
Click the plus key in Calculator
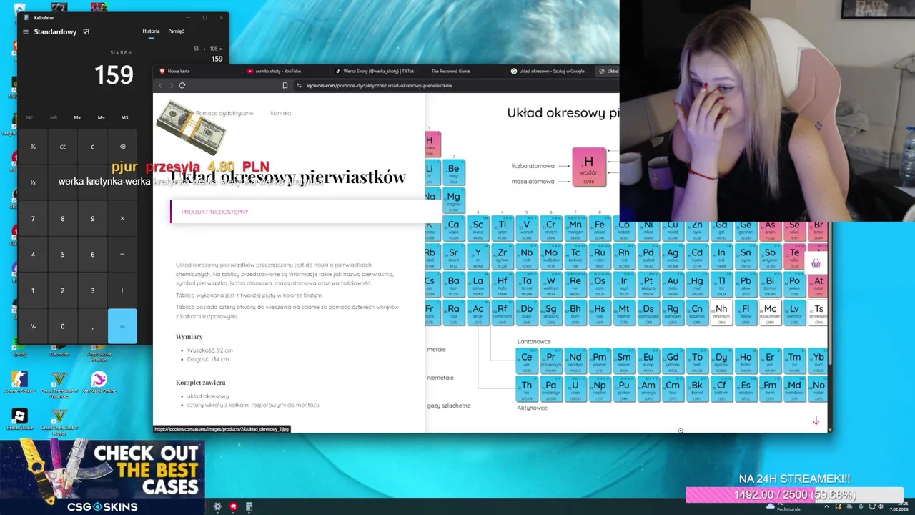point(122,290)
